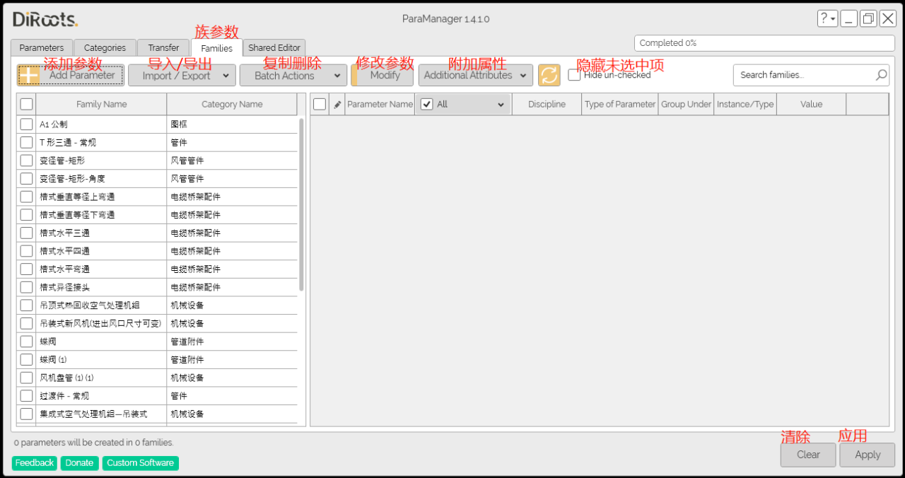Click the pencil icon in the parameter table header
Viewport: 905px width, 478px height.
click(x=337, y=105)
